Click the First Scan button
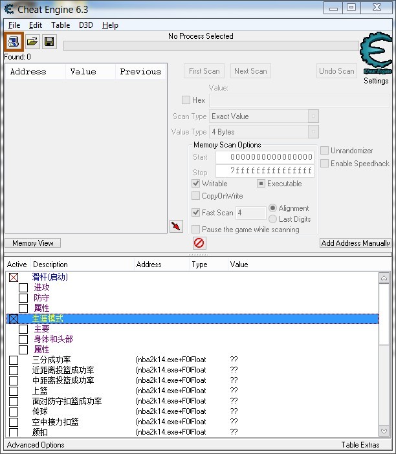This screenshot has height=454, width=396. pos(204,71)
